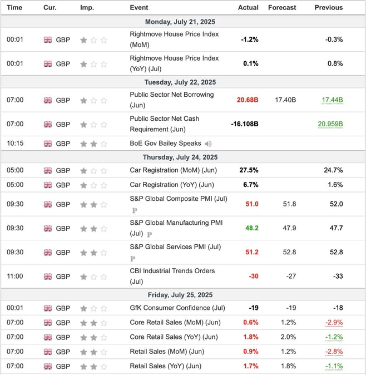The image size is (366, 375).
Task: Click revised previous value 17.44B
Action: point(332,100)
